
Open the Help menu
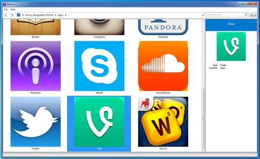[13, 9]
